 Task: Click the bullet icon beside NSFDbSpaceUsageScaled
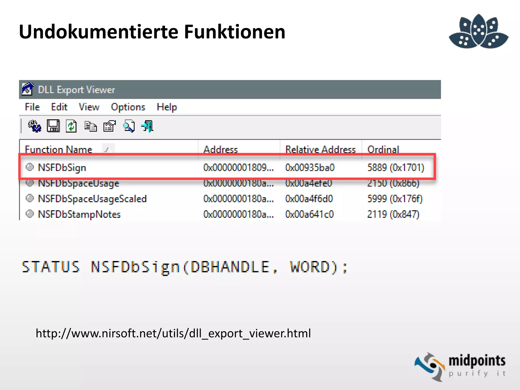coord(30,198)
